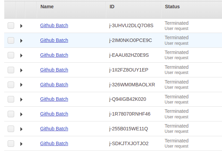
Task: Expand details of cluster j-Q94IGB42K020
Action: pos(21,100)
